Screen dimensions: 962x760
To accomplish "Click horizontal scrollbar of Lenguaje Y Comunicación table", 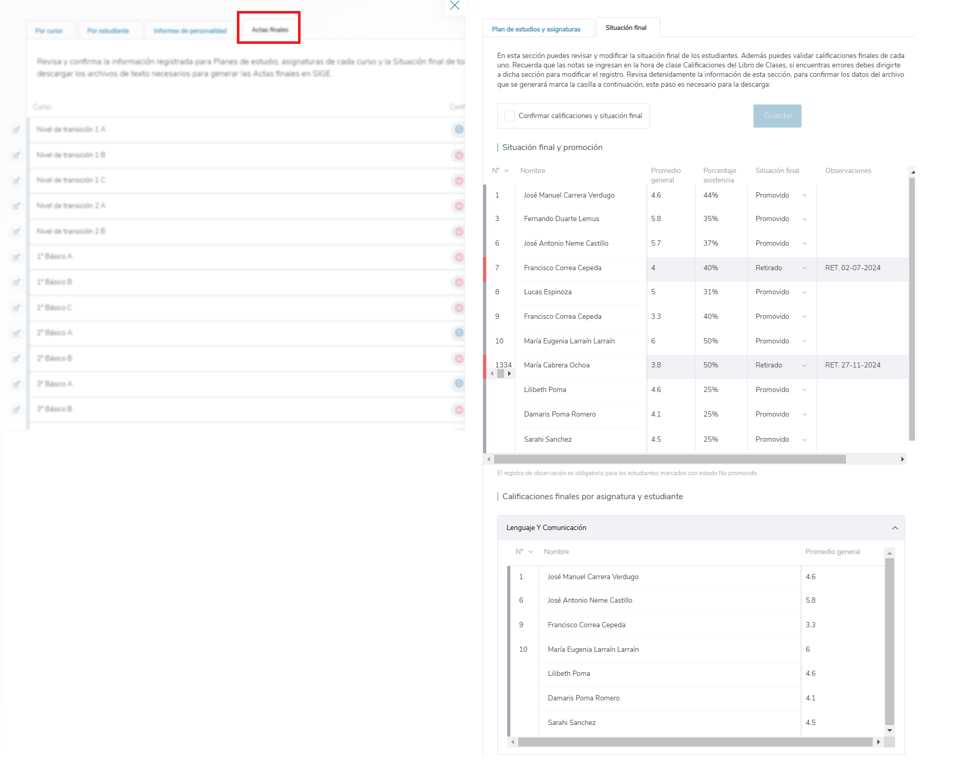I will pyautogui.click(x=695, y=742).
